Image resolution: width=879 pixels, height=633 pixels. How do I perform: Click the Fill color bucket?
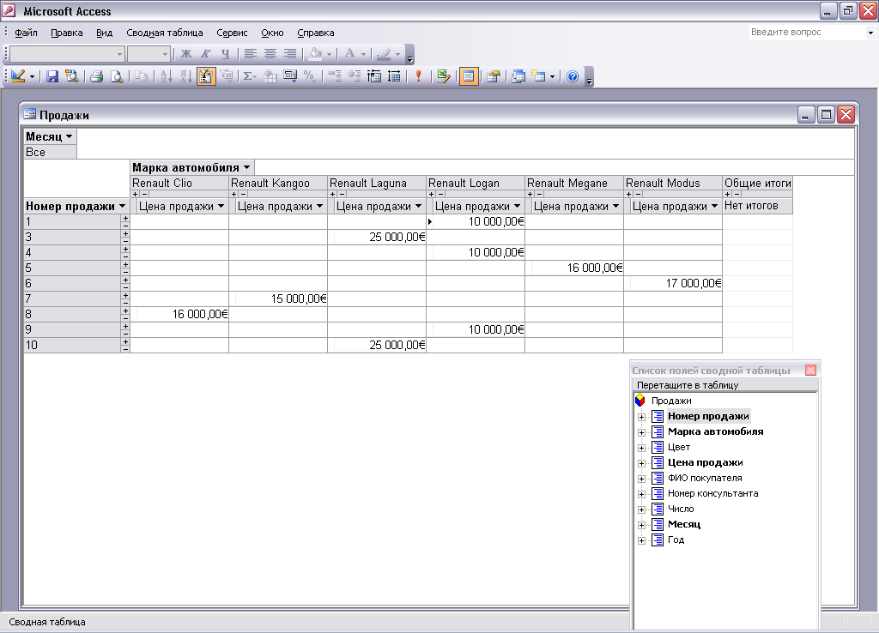pyautogui.click(x=316, y=54)
